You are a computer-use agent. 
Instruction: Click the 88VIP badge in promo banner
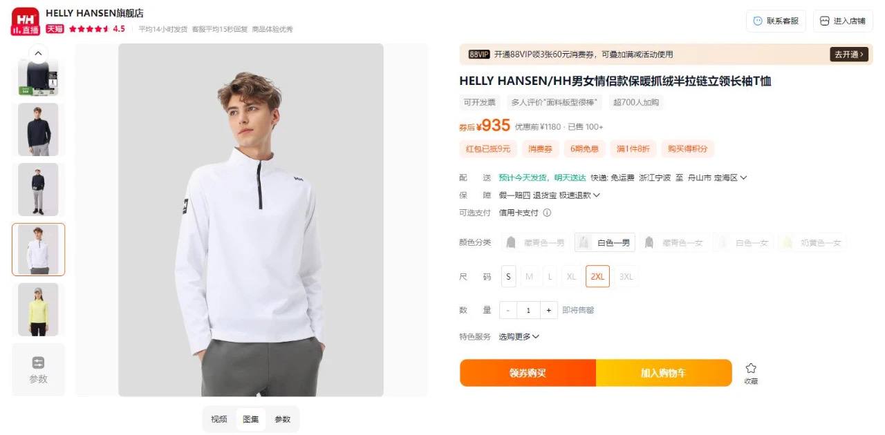479,55
